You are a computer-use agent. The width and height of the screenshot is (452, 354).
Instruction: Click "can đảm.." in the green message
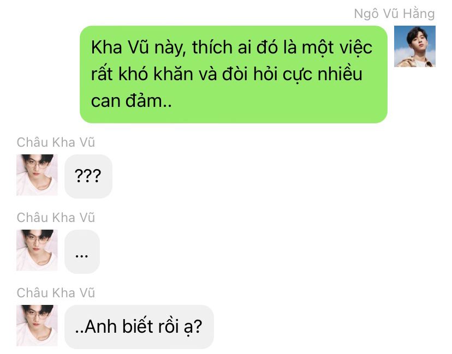(x=131, y=101)
